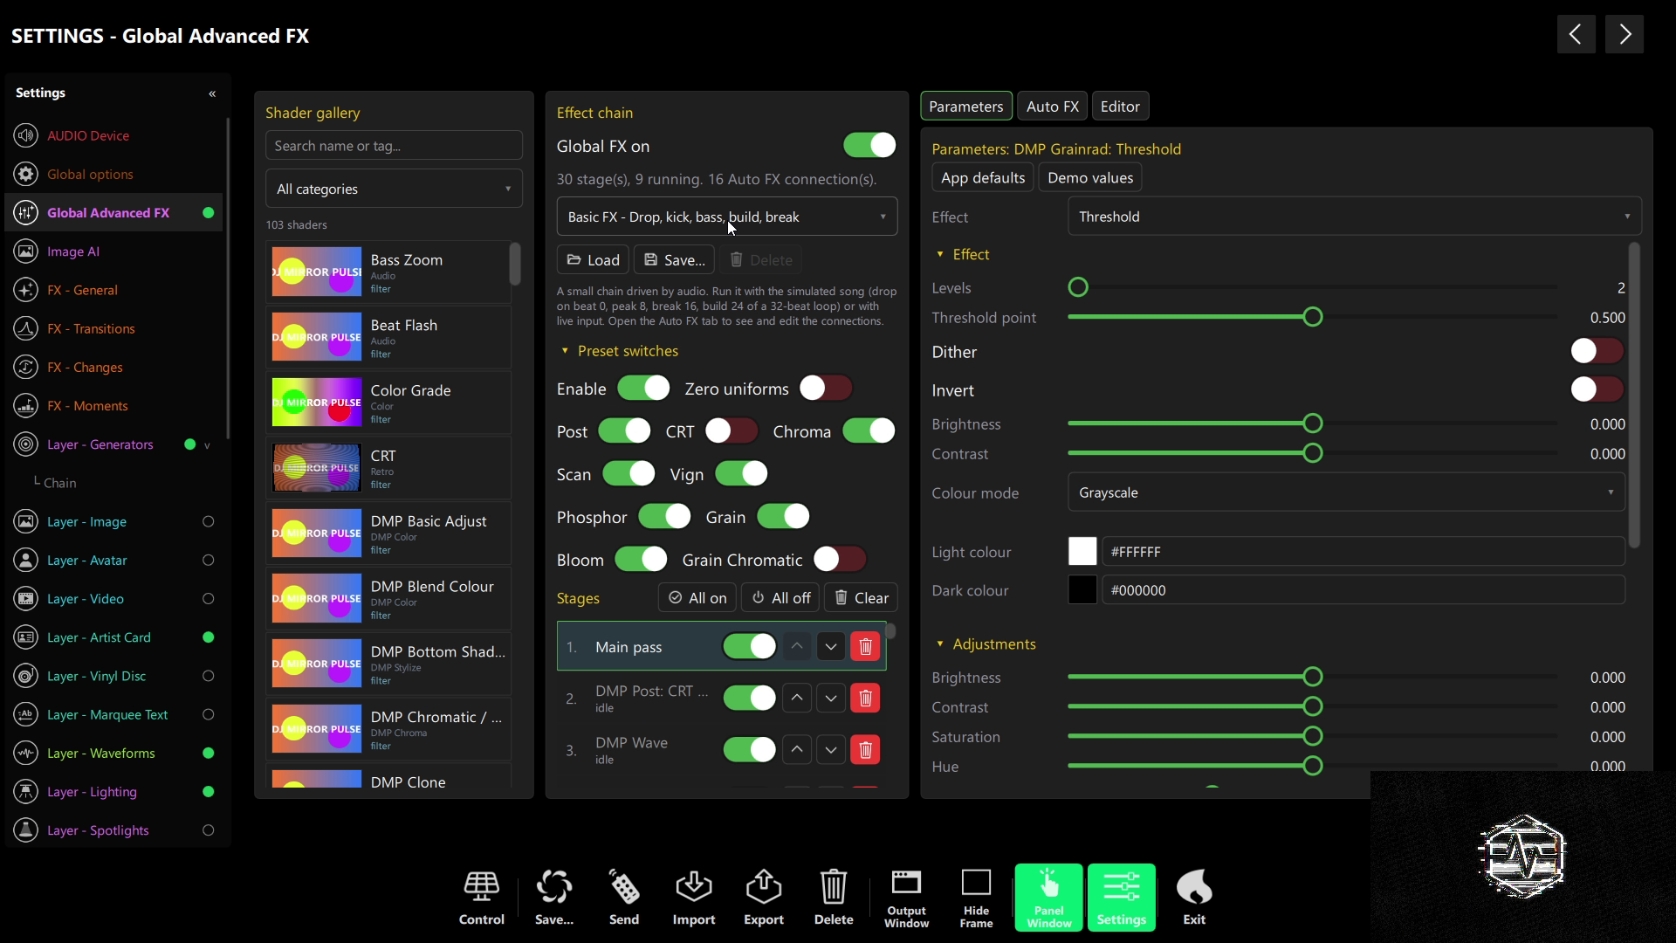Screen dimensions: 1676x943
Task: Switch to the Auto FX tab
Action: [x=1052, y=107]
